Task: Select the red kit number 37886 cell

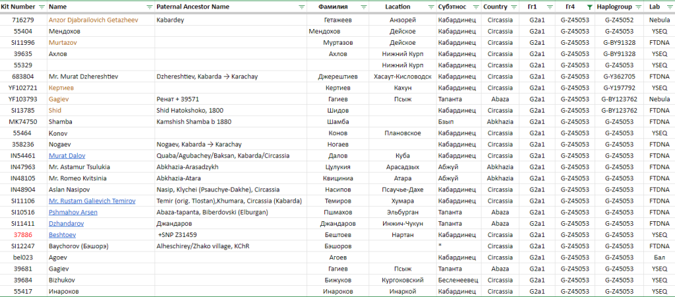Action: tap(23, 235)
